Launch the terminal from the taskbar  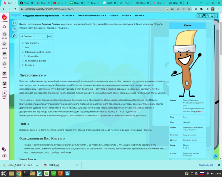point(26,173)
